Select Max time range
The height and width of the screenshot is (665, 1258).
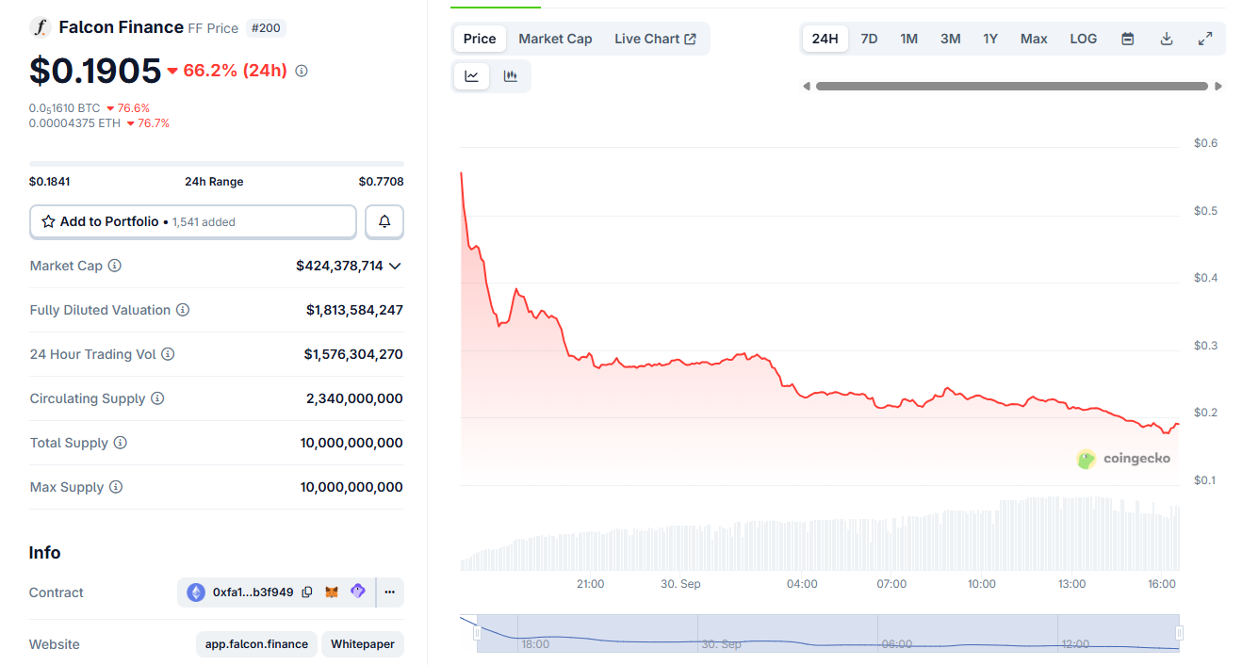coord(1034,39)
